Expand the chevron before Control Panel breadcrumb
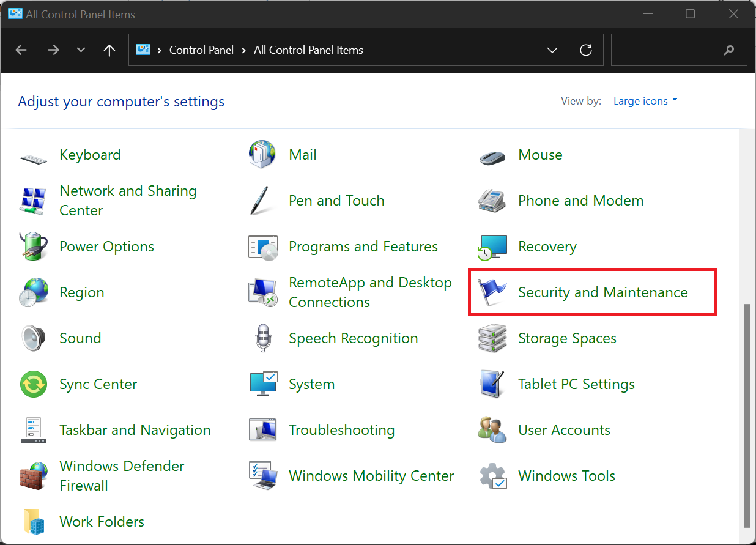 pos(160,50)
